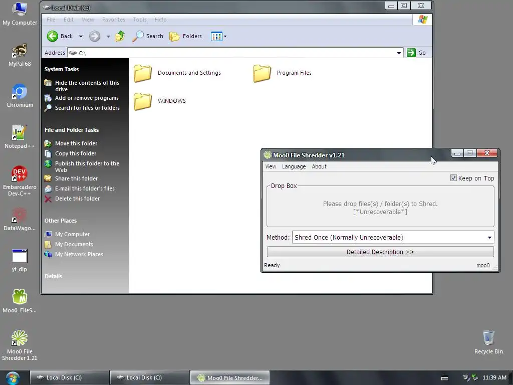Expand the Views dropdown arrow
Viewport: 513px width, 385px height.
(x=225, y=36)
